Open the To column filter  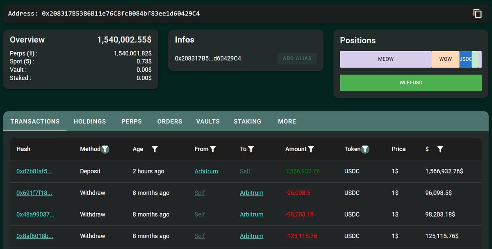[251, 149]
